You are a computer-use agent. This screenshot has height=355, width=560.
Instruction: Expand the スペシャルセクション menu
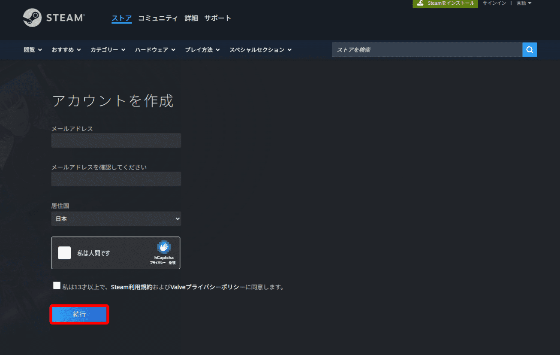pyautogui.click(x=260, y=50)
